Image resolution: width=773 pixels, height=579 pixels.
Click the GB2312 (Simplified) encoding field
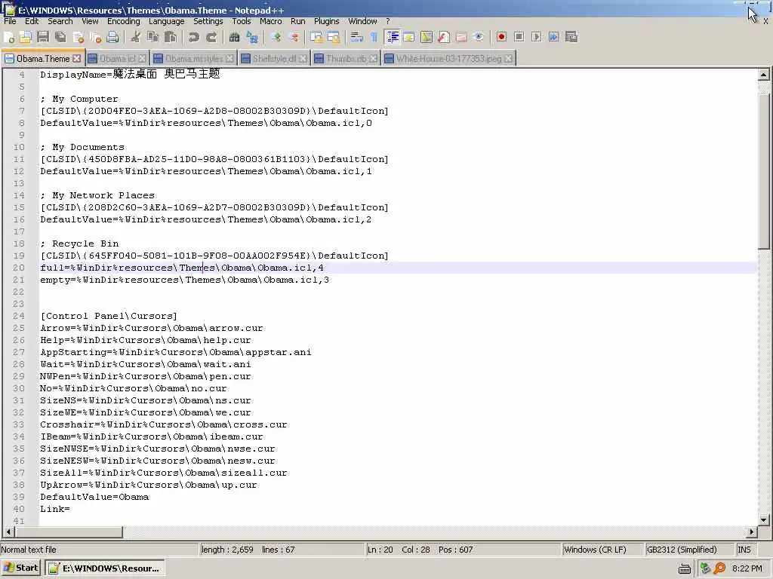[x=688, y=550]
